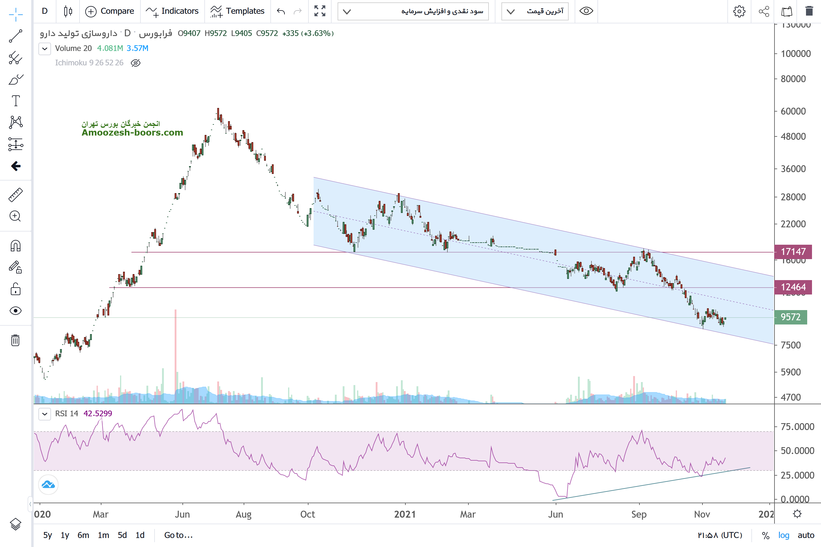
Task: Open the candlestick chart style icon
Action: (68, 11)
